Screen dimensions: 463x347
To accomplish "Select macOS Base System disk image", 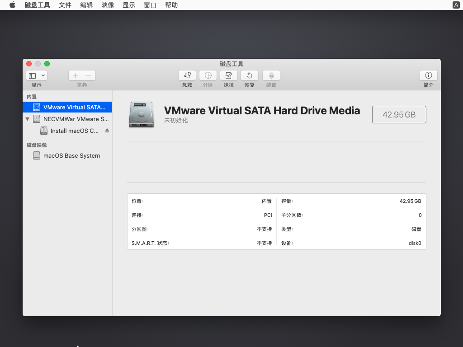I will (67, 155).
